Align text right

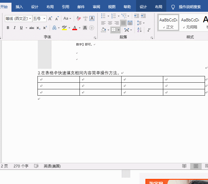pyautogui.click(x=117, y=23)
